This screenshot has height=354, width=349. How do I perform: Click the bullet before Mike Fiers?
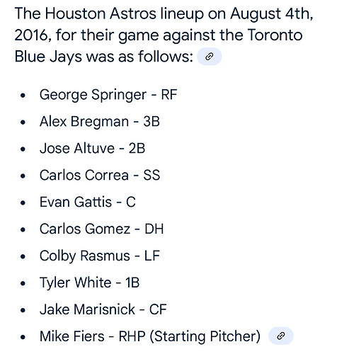coord(23,337)
